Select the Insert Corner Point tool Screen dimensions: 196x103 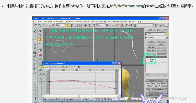(70, 67)
